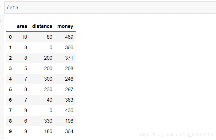Select the money column header
The image size is (216, 140).
65,26
